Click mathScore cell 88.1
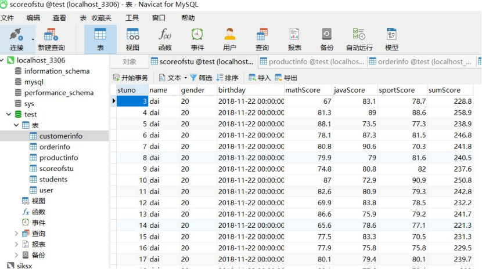This screenshot has height=269, width=482. [308, 124]
